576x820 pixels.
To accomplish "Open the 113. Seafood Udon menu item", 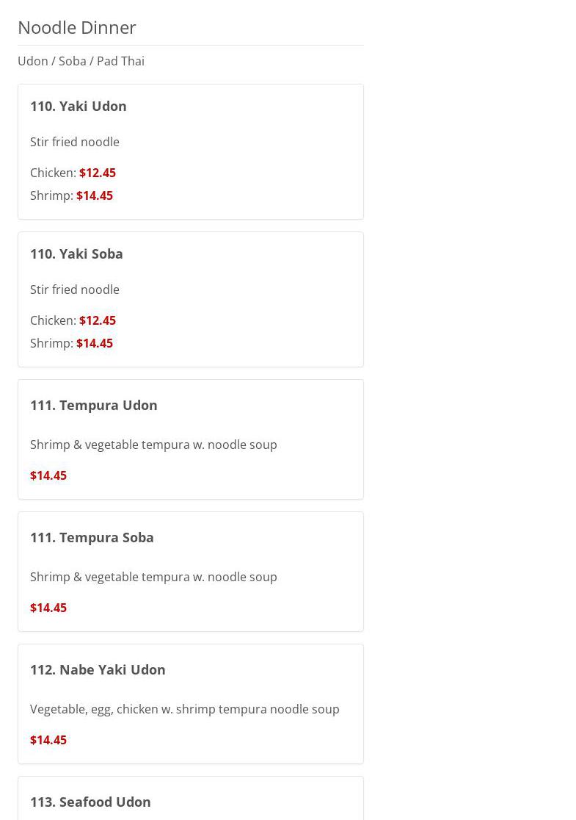I will (x=90, y=802).
